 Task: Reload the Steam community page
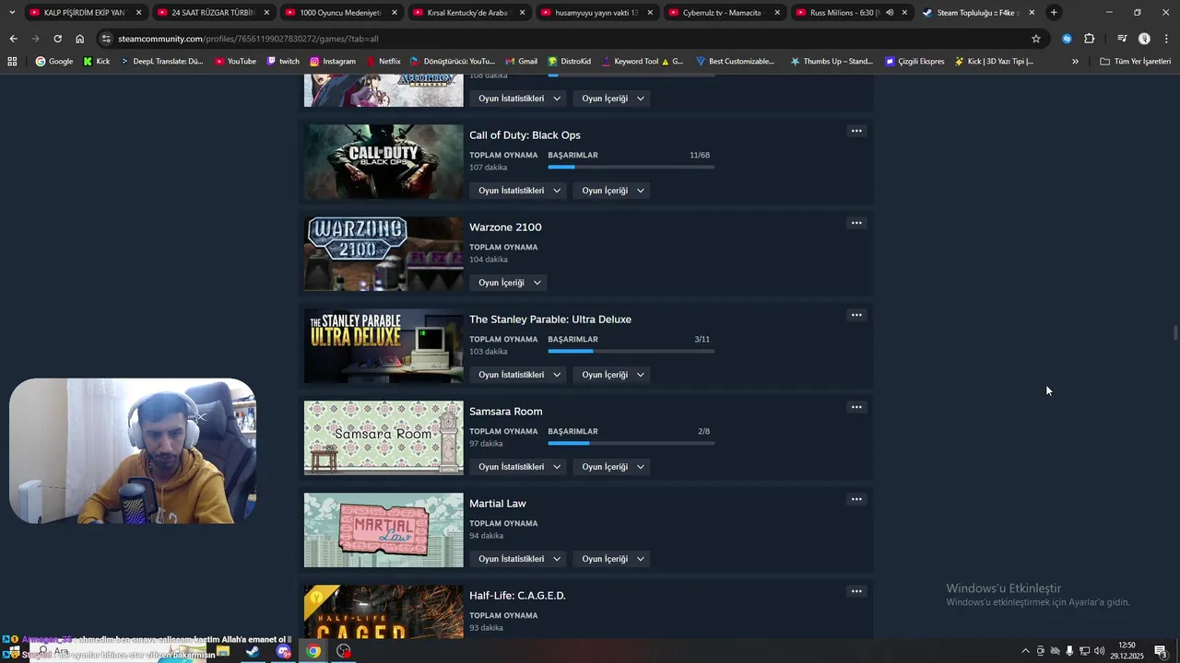tap(57, 39)
